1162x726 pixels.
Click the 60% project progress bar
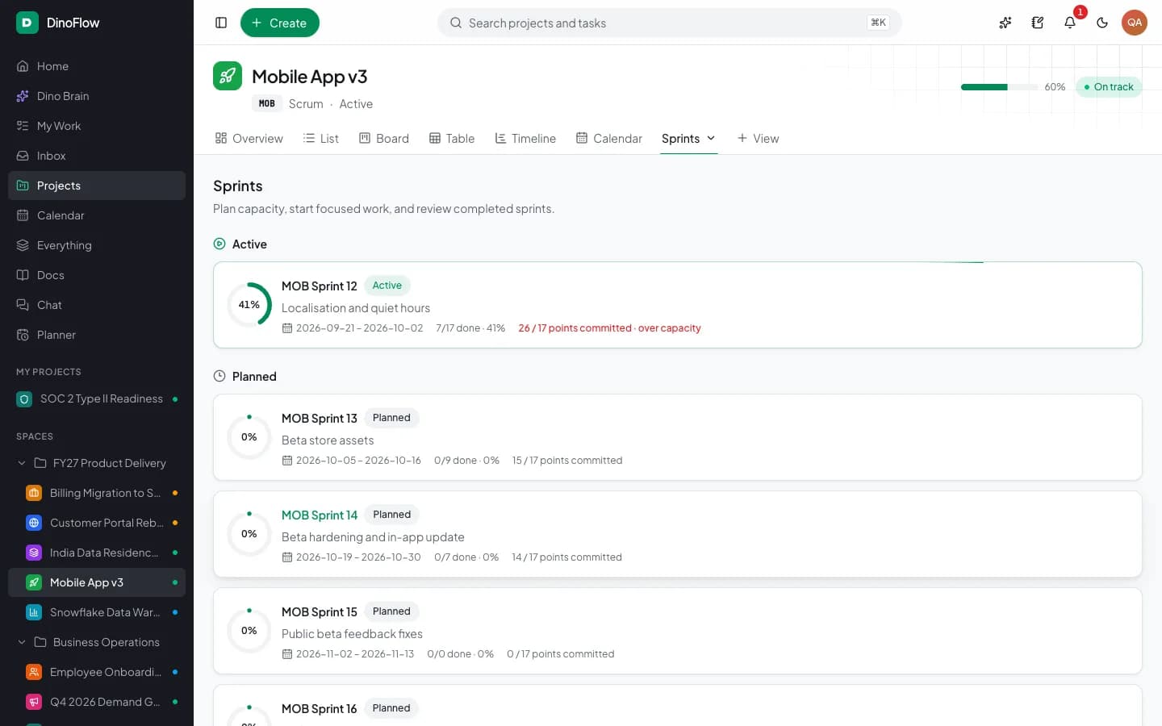[x=999, y=87]
